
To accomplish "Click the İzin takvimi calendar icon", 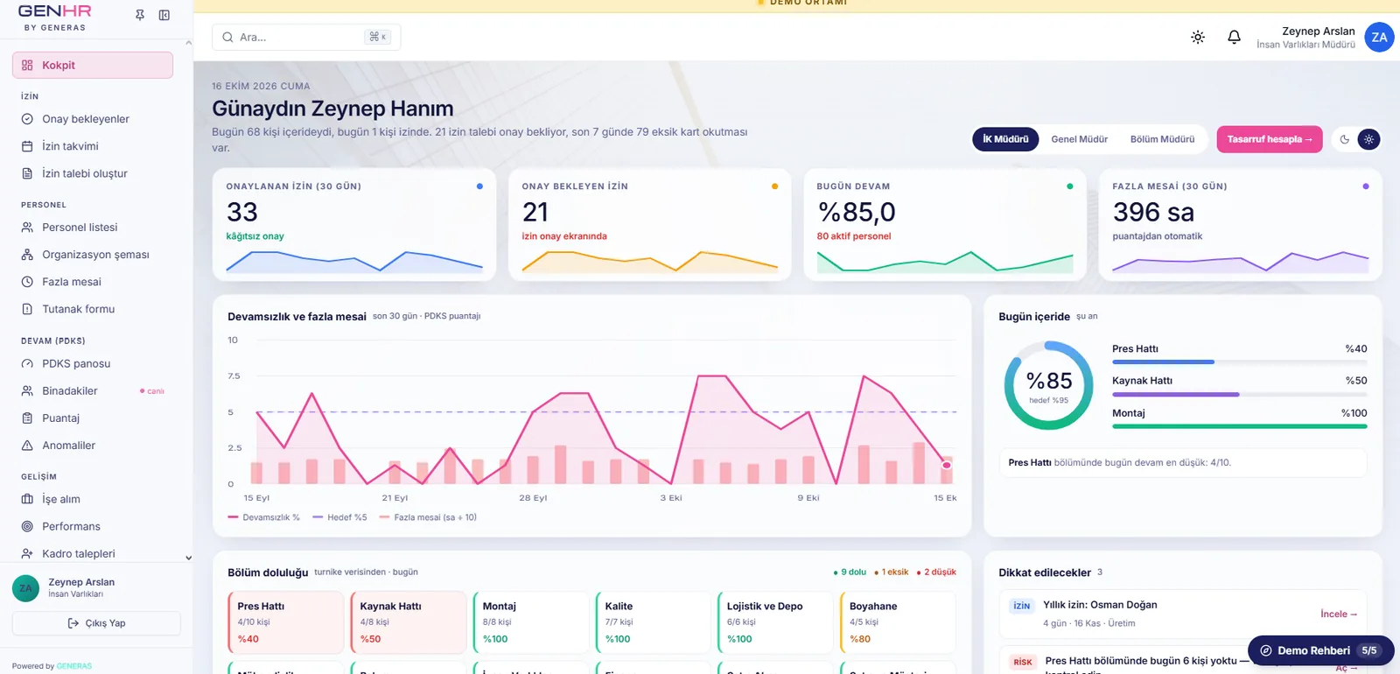I will click(x=27, y=146).
